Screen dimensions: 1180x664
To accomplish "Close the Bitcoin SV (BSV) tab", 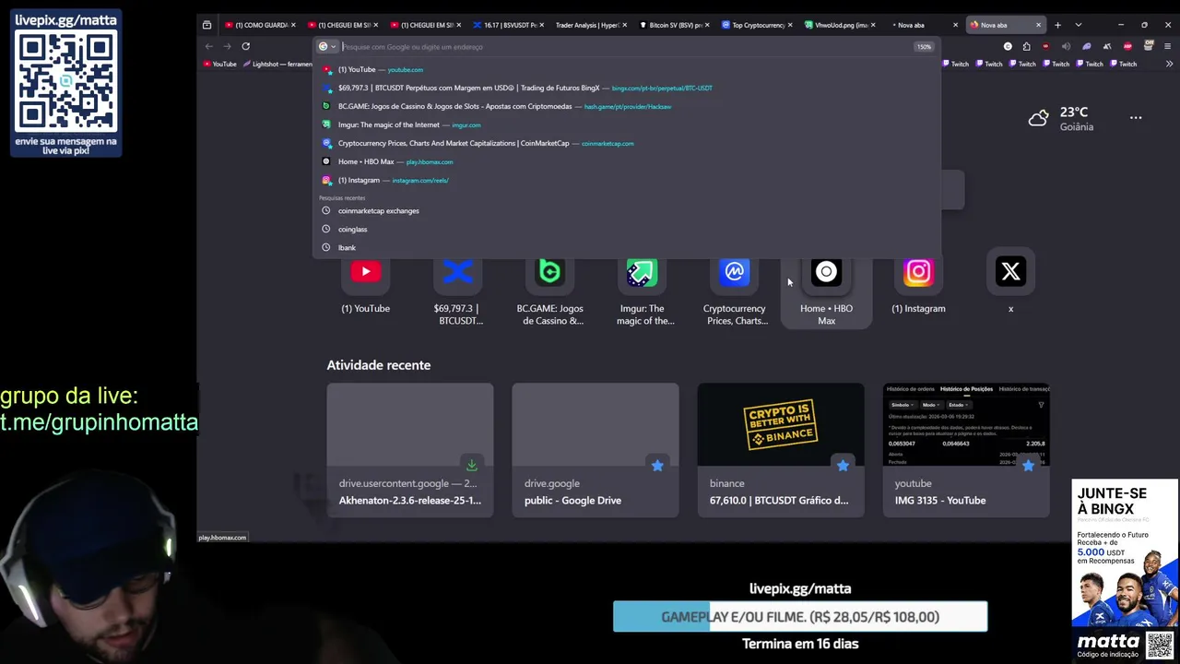I will 707,25.
